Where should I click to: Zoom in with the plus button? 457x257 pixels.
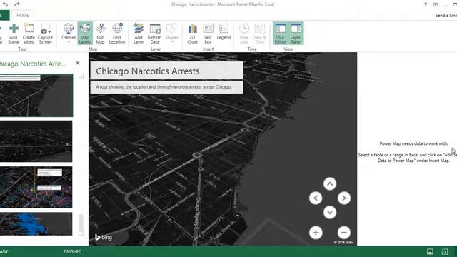(x=316, y=233)
